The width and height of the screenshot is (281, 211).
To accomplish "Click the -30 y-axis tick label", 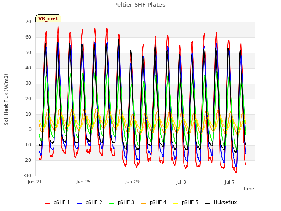I will (27, 175).
